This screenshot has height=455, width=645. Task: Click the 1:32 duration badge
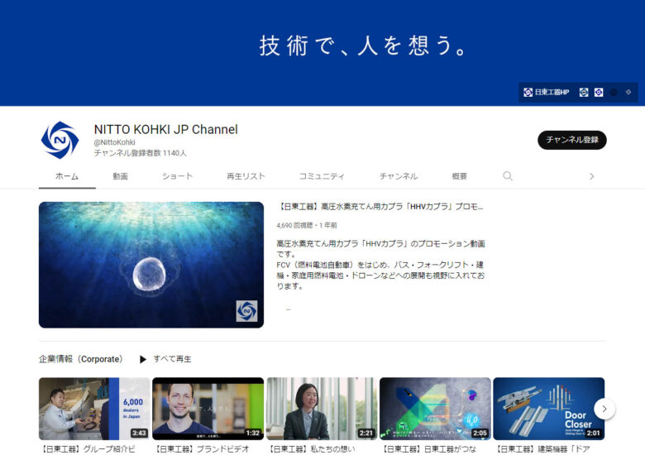(252, 433)
